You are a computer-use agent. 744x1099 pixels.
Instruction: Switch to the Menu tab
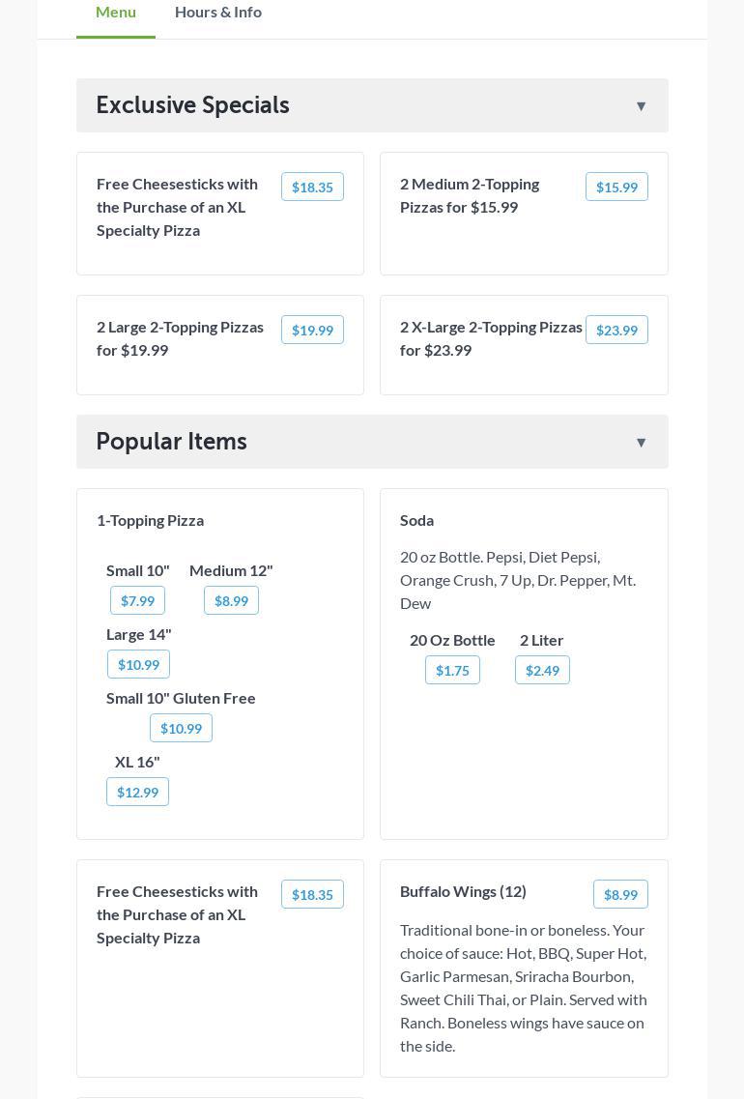(x=116, y=13)
